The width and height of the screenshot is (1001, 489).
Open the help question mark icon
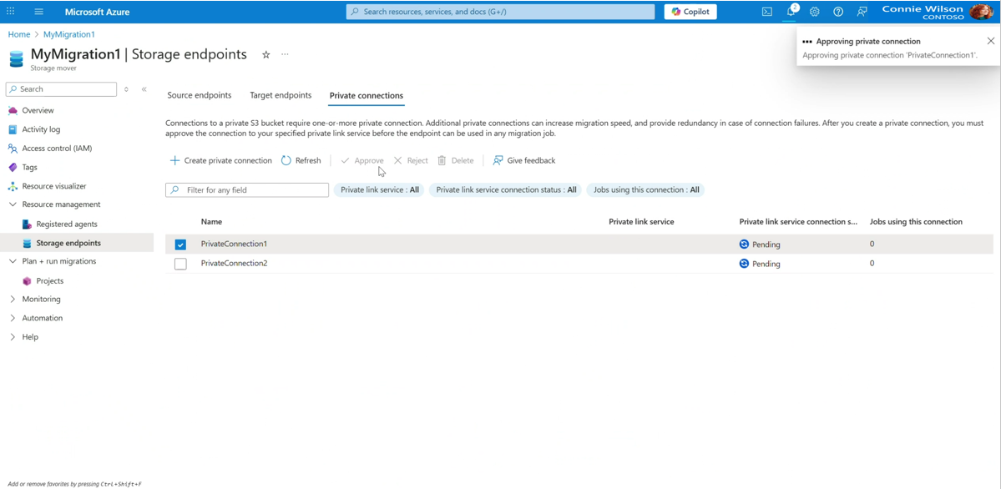[x=838, y=12]
